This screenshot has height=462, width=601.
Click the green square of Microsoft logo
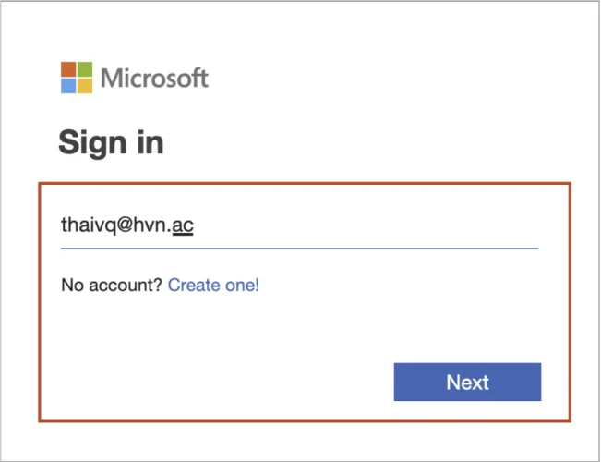click(x=85, y=70)
